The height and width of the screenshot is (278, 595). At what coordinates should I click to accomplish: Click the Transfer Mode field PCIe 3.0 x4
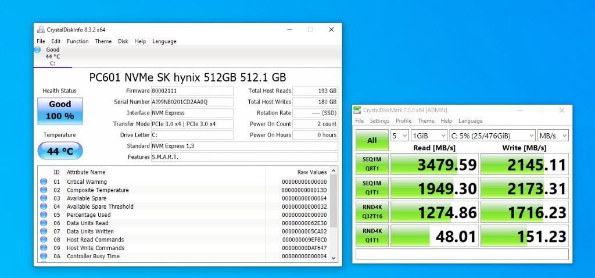[x=192, y=124]
